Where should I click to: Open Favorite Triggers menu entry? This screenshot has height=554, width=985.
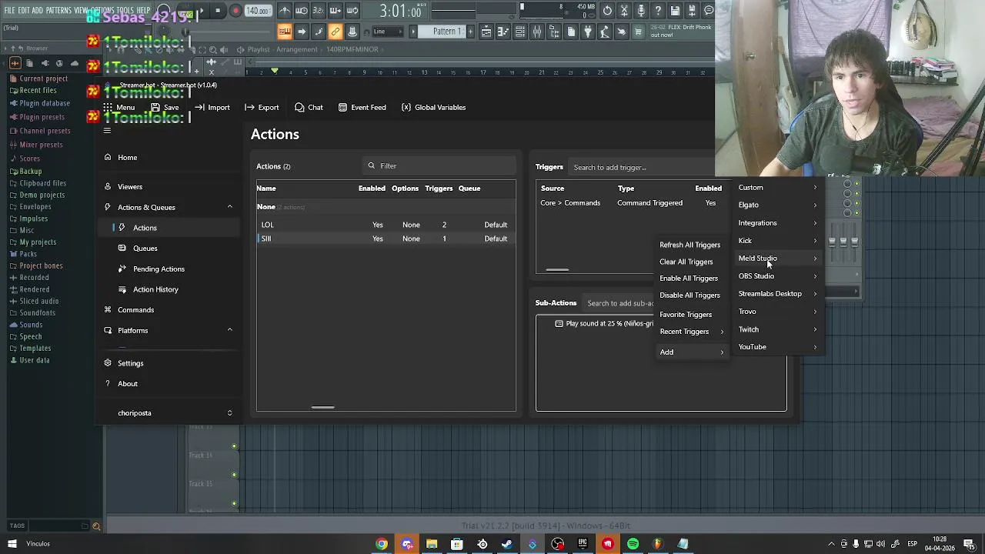[x=690, y=315]
